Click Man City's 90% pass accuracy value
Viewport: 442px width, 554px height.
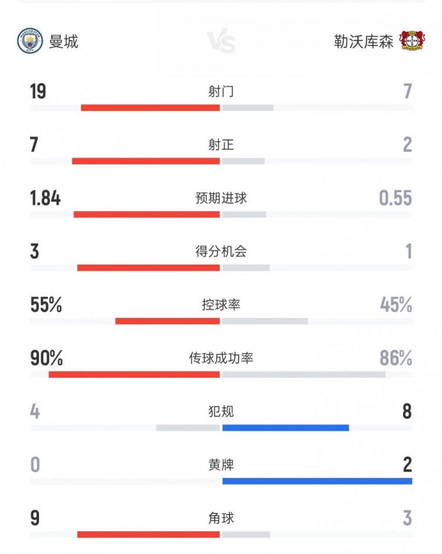pos(47,358)
